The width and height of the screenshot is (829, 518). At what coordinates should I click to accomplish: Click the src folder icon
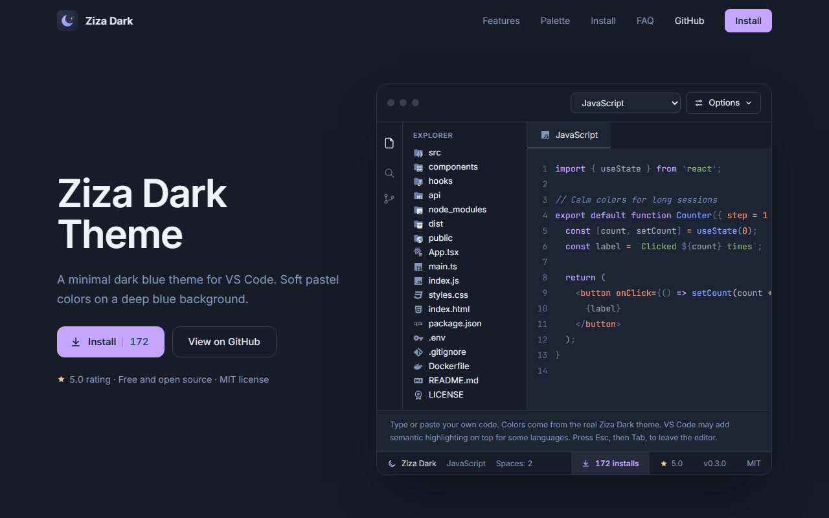tap(418, 153)
